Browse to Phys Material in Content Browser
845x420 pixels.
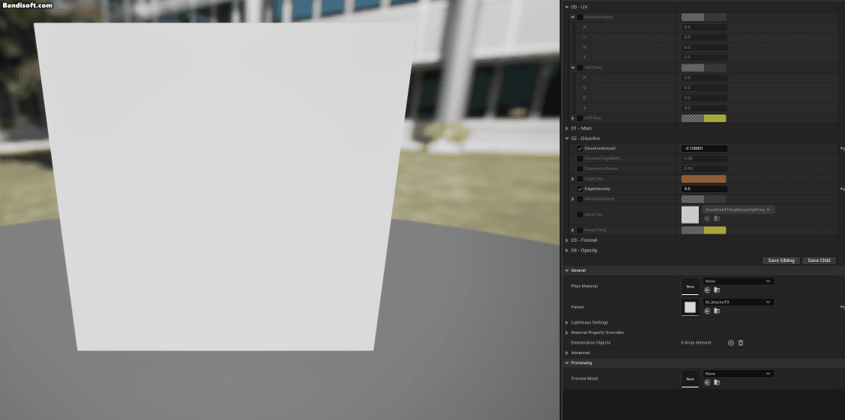(717, 290)
